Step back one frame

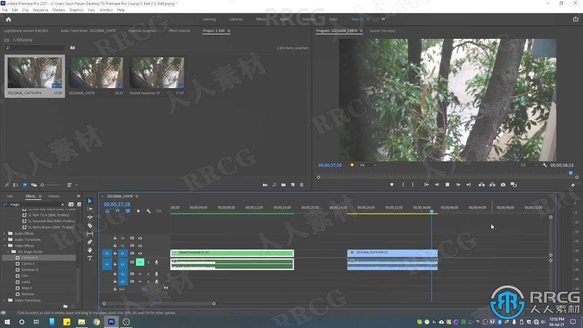437,184
